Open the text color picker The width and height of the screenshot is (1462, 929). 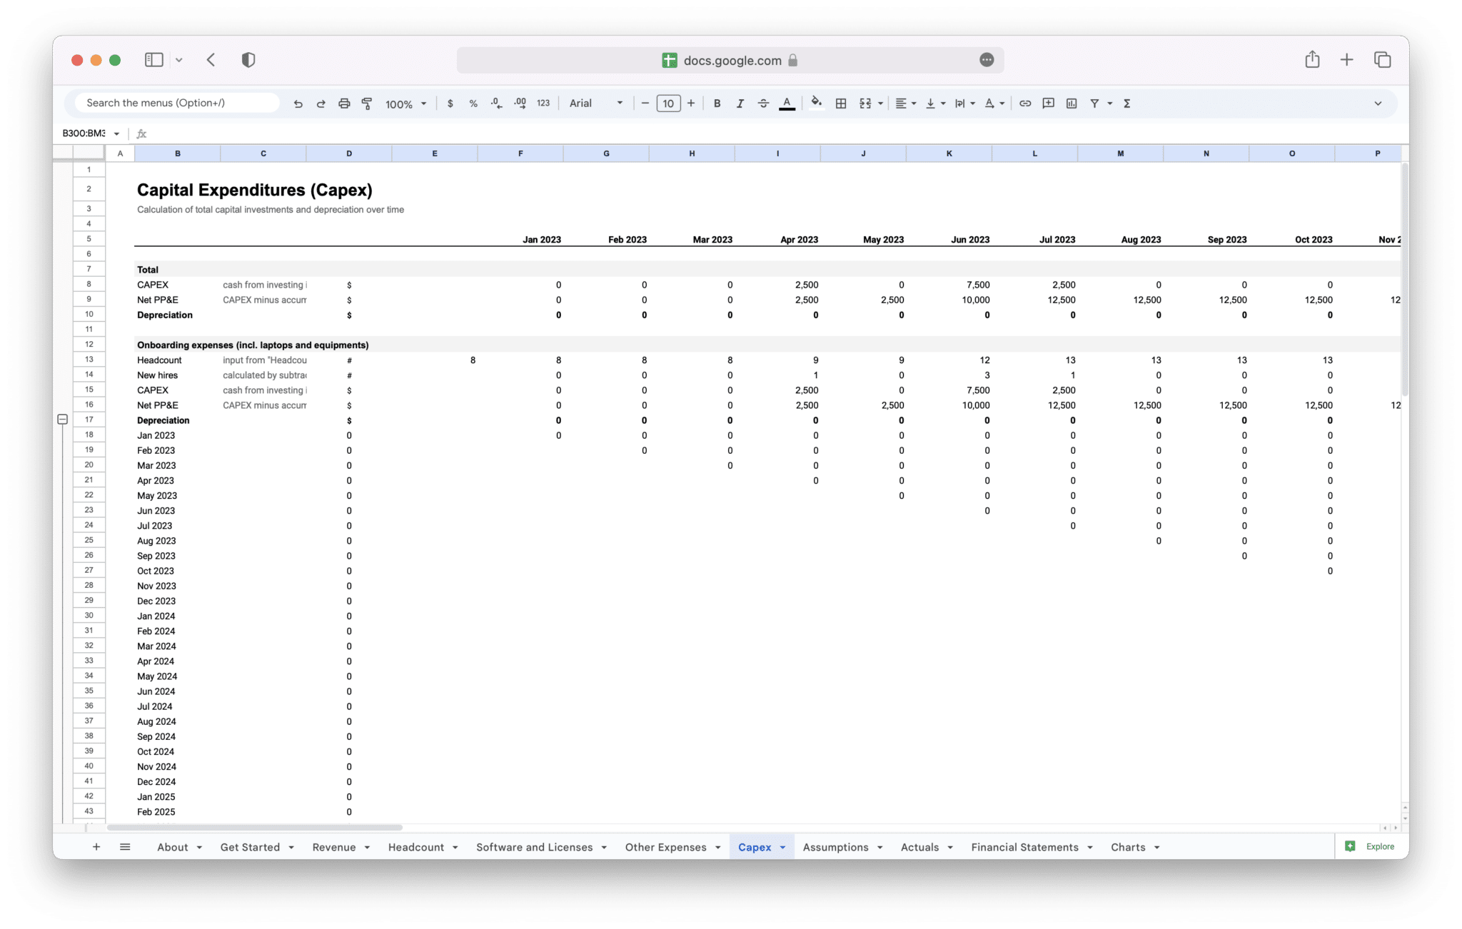(x=787, y=103)
